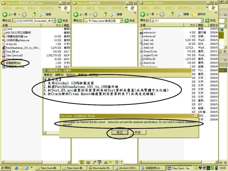Viewport: 228px width, 171px height.
Task: Click the forward arrow in MDF_Game window
Action: (x=24, y=14)
